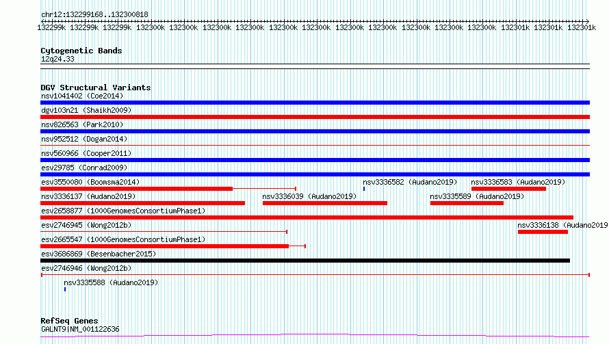Select the red bar under nsv3336137

[142, 203]
